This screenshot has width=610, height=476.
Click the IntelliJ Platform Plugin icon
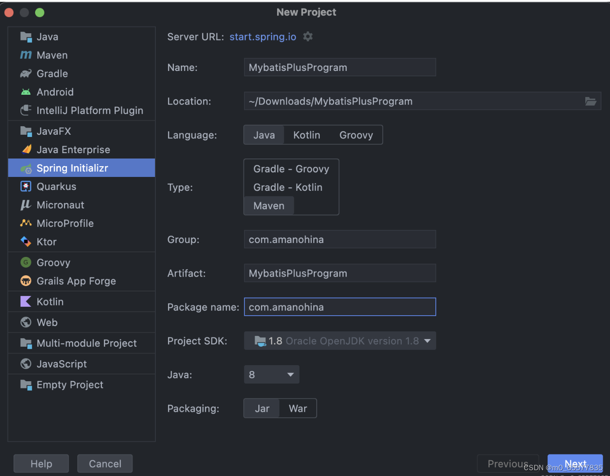click(x=26, y=110)
